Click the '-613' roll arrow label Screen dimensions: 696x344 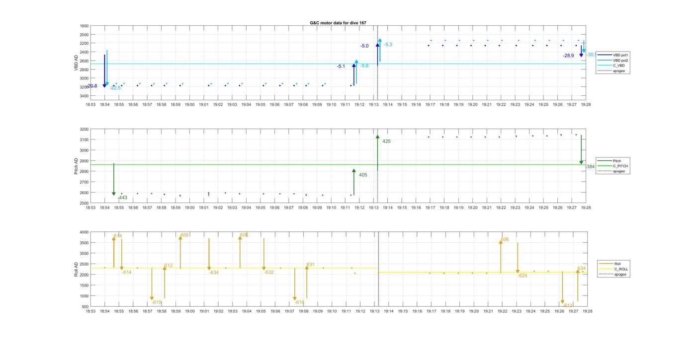pos(568,305)
